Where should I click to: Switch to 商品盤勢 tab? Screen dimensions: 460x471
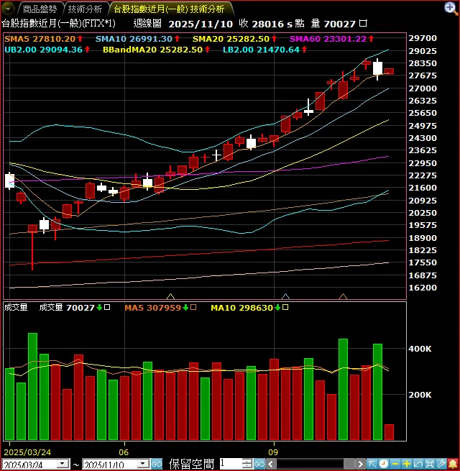pos(40,9)
